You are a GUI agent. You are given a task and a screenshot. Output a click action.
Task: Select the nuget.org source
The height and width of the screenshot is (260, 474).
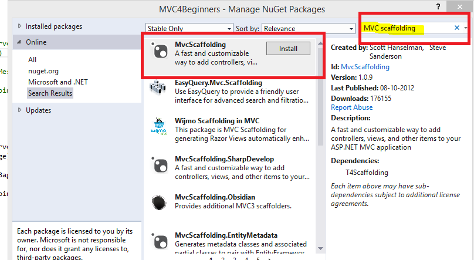44,70
